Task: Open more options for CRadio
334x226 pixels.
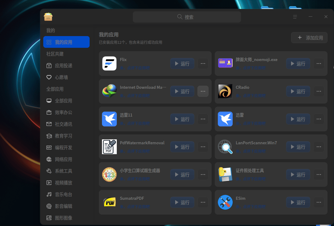Action: (x=319, y=92)
